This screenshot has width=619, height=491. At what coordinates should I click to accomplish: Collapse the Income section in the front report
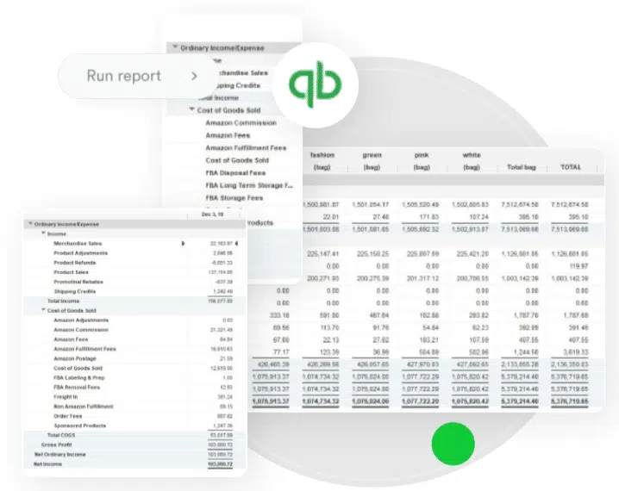coord(43,233)
